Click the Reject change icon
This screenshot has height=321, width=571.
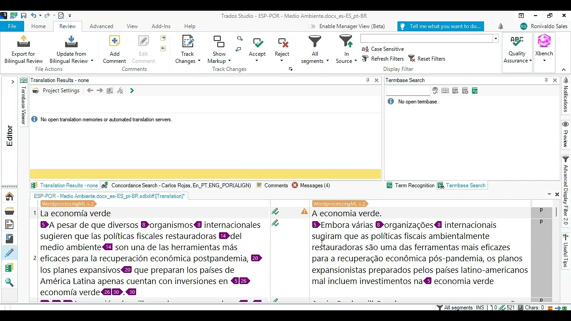282,42
